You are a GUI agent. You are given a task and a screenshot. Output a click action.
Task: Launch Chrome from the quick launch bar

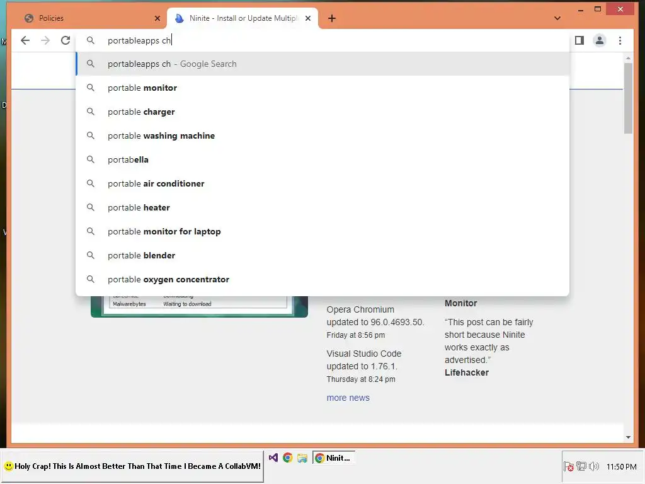click(x=287, y=458)
